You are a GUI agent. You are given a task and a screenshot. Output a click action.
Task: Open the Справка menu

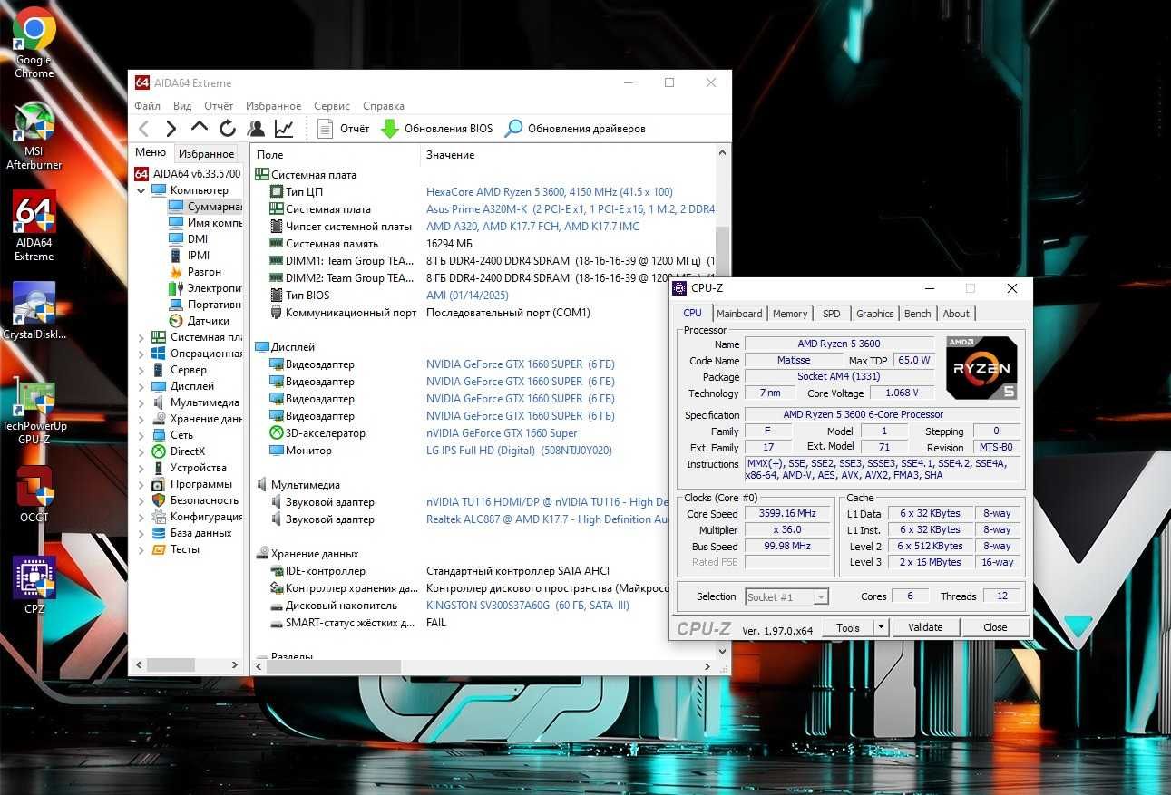[x=384, y=106]
